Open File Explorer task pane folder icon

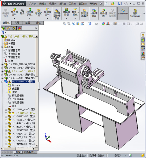pos(143,44)
